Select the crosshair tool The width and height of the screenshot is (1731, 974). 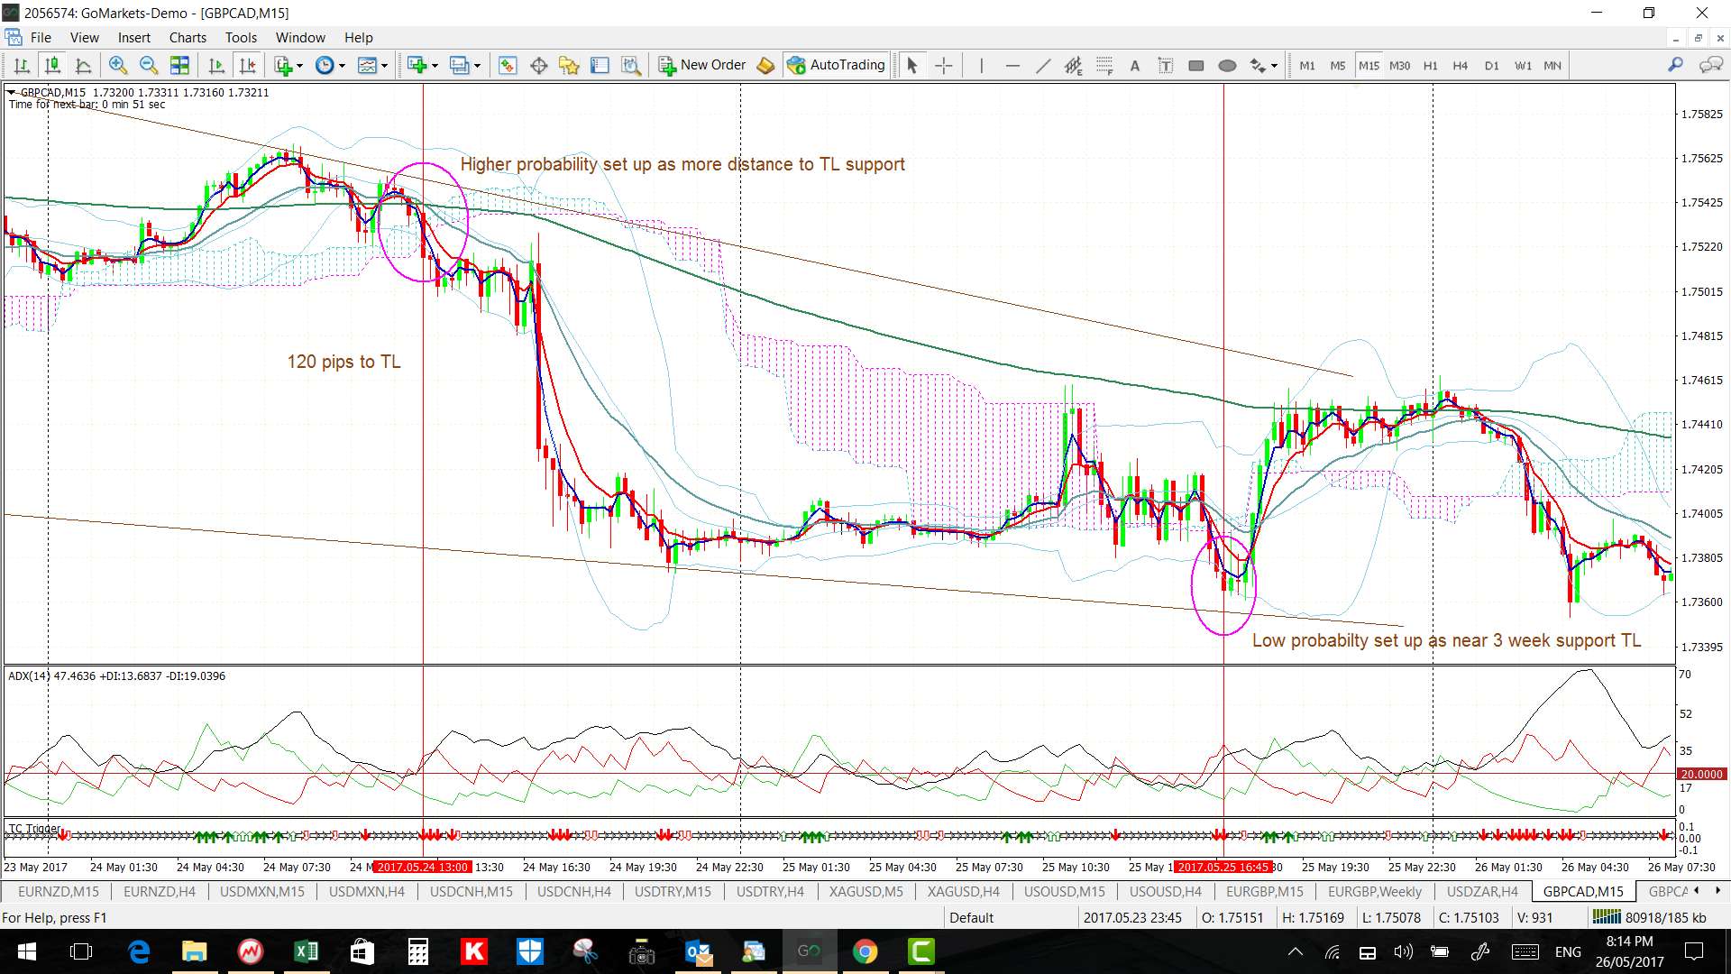click(943, 65)
